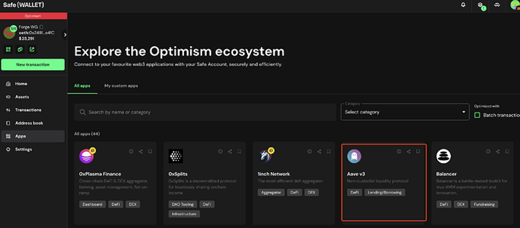Show info for 0xSplits app

220,152
